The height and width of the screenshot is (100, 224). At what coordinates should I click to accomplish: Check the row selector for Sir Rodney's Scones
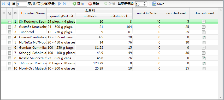[x=10, y=22]
